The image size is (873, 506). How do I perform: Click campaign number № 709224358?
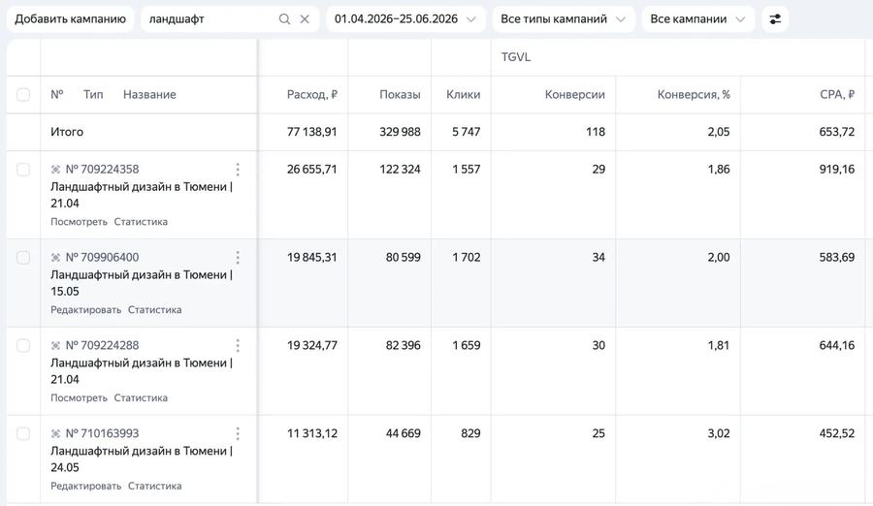103,170
